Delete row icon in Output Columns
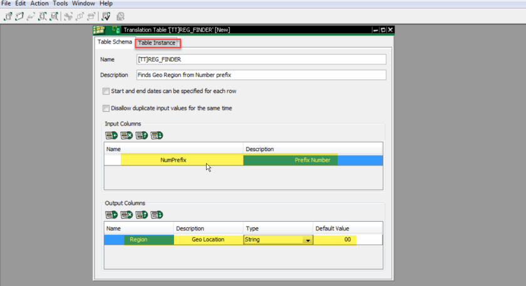Viewport: 526px width, 286px height. (126, 215)
